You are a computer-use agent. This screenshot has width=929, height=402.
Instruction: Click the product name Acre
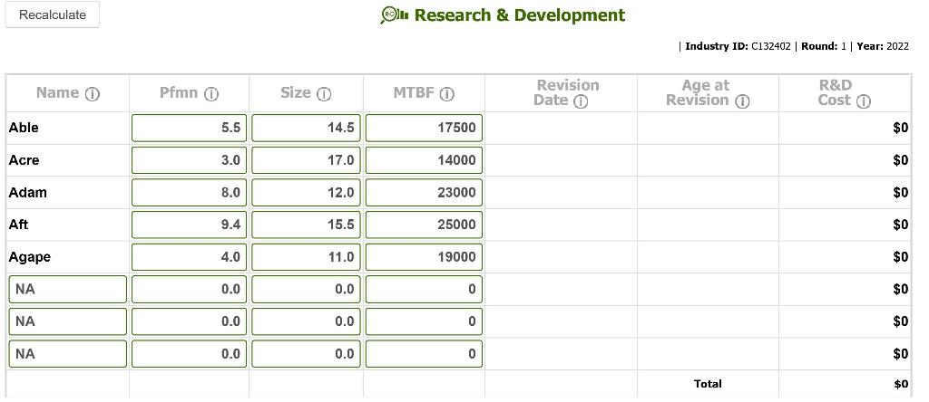click(24, 160)
